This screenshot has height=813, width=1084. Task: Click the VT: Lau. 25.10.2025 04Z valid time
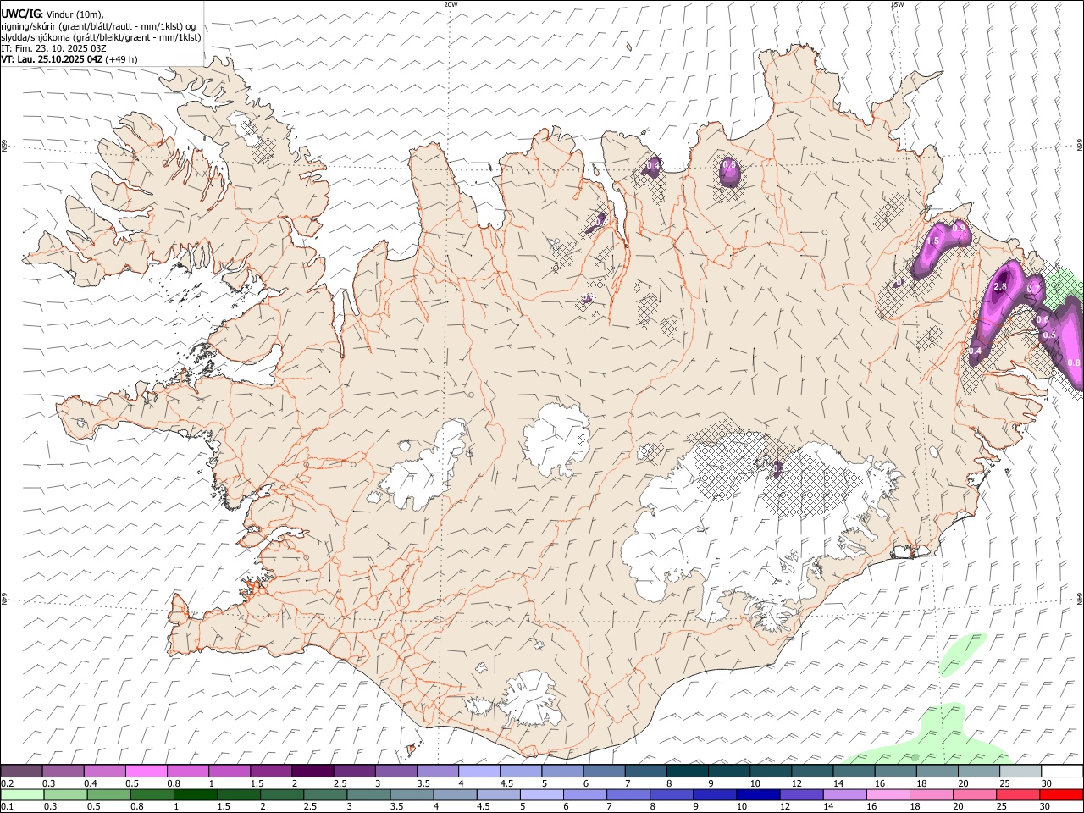(52, 59)
